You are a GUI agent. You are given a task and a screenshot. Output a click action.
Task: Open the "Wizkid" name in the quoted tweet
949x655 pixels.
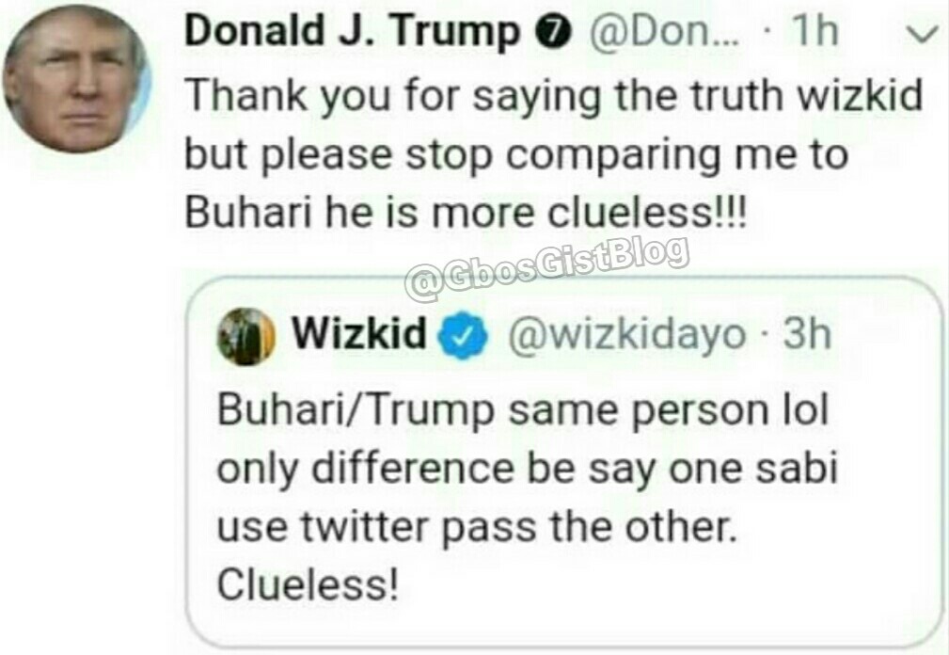358,334
